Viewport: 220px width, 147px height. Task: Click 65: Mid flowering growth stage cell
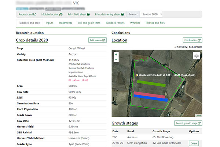(x=163, y=137)
